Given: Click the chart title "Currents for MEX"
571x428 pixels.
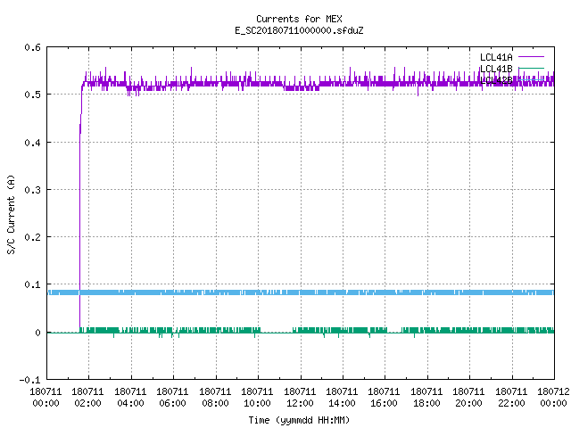Looking at the screenshot, I should [299, 19].
